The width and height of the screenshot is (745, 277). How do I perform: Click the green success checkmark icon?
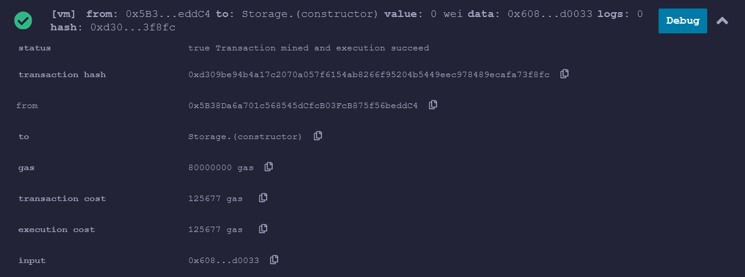click(24, 21)
